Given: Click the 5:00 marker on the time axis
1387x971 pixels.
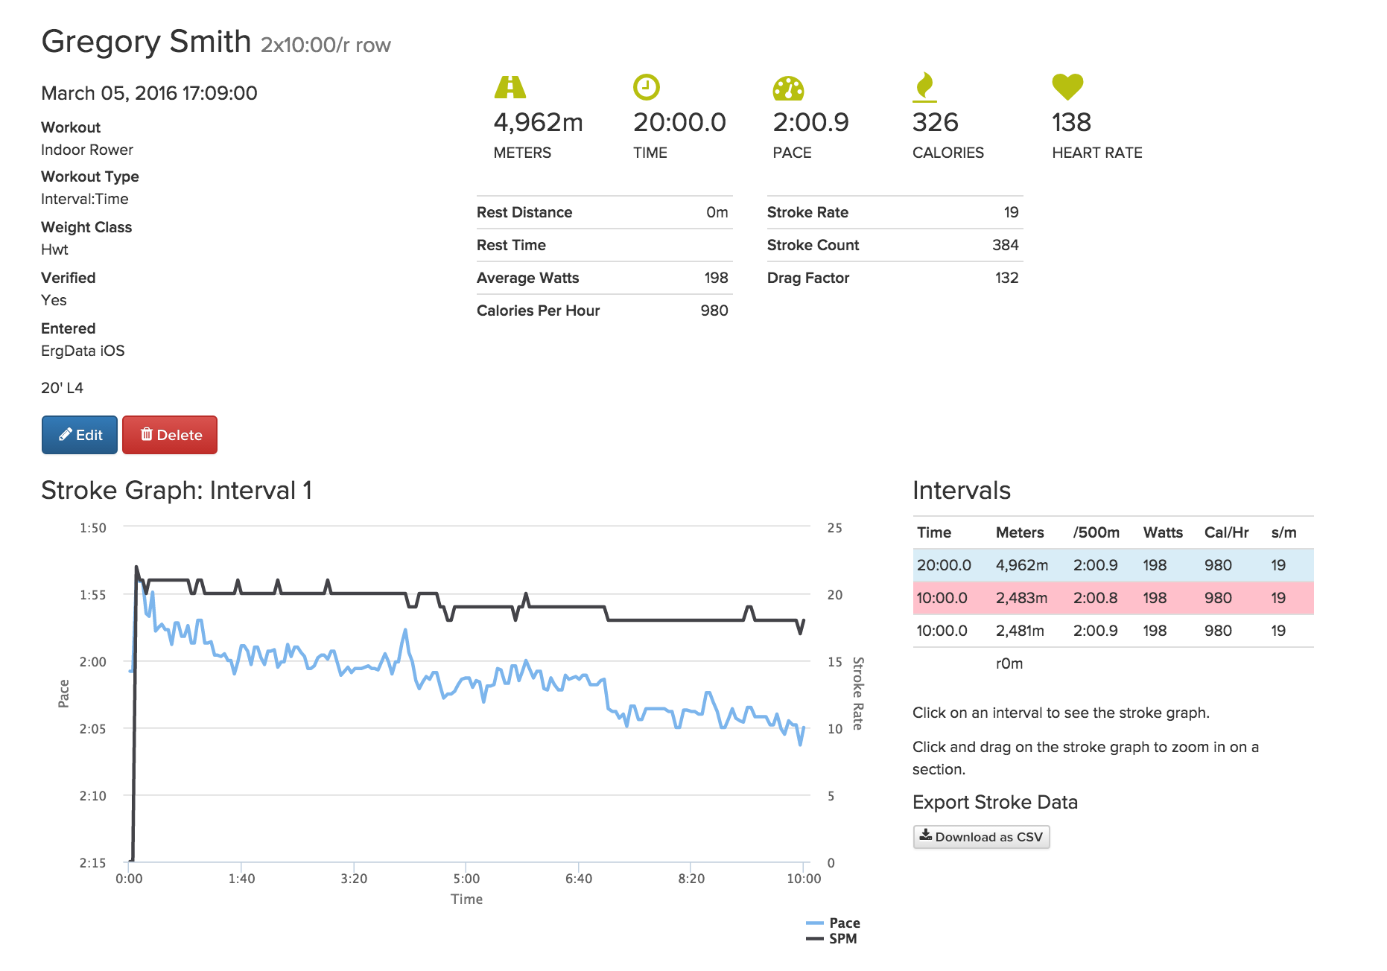Looking at the screenshot, I should (x=466, y=879).
